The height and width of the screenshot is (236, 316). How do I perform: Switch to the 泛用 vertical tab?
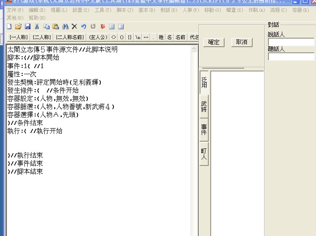pos(204,82)
